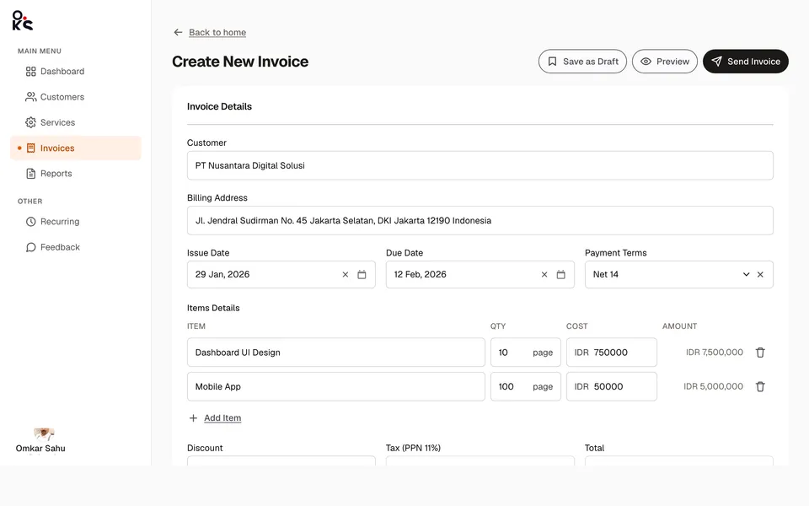Go to the Customers menu item
The height and width of the screenshot is (506, 809).
(x=75, y=96)
